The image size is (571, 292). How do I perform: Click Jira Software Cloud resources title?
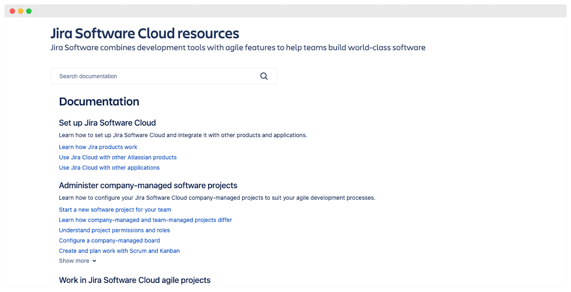click(145, 33)
